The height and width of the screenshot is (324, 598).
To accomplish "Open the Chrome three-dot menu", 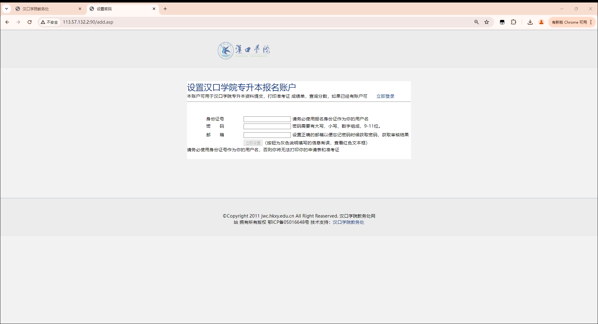I will [591, 22].
